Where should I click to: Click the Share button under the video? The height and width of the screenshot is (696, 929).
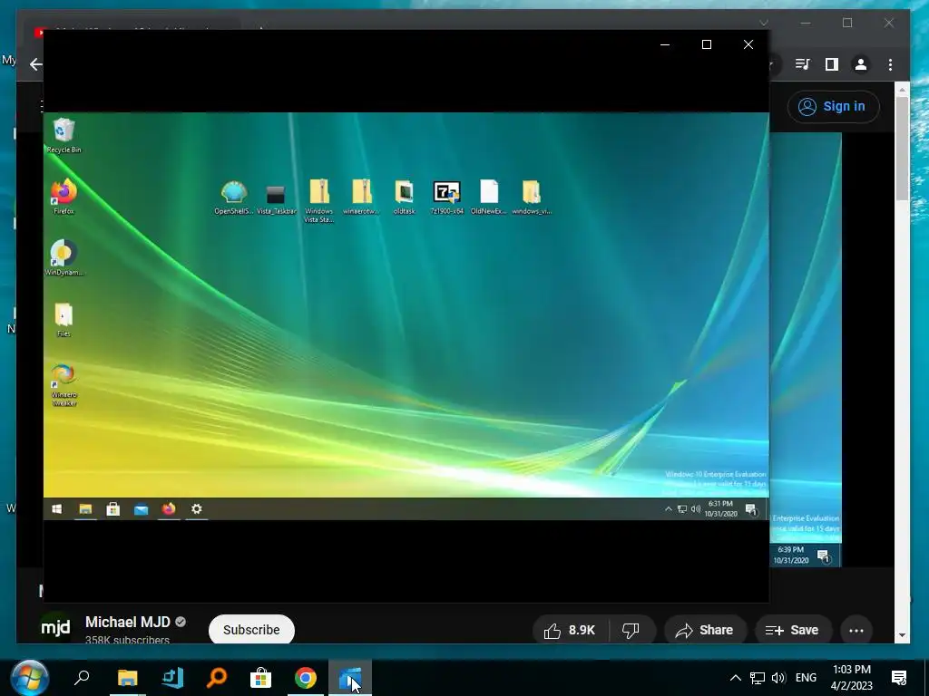[704, 631]
